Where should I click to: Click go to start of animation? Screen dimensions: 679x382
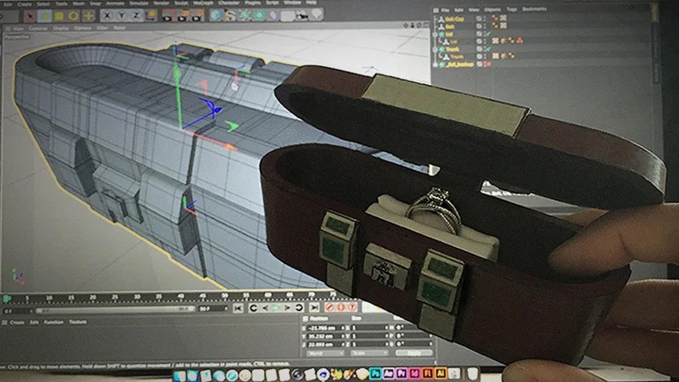(238, 308)
